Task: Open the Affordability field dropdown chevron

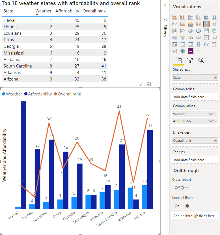Action: pyautogui.click(x=211, y=121)
